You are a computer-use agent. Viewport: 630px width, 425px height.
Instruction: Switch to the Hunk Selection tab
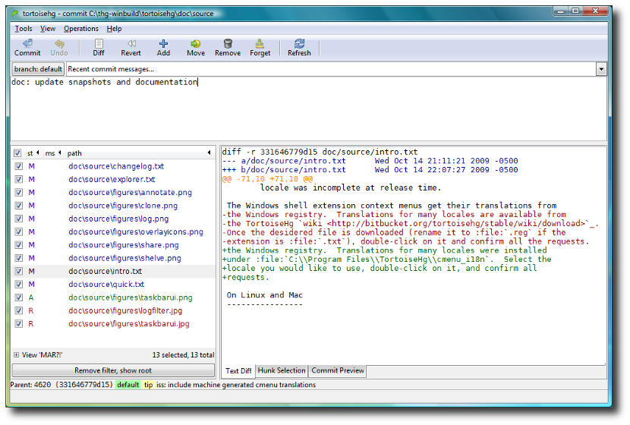282,371
